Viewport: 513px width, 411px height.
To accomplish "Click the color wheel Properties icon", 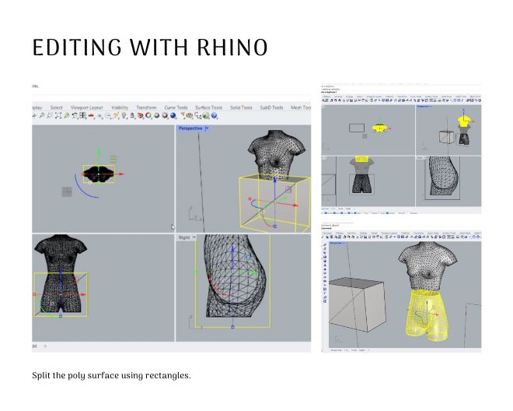I will pos(148,115).
